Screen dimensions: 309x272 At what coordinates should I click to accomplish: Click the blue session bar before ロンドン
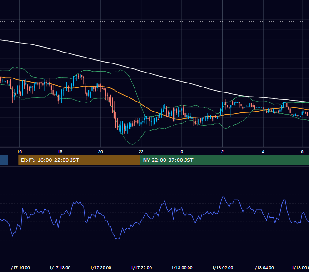point(4,160)
